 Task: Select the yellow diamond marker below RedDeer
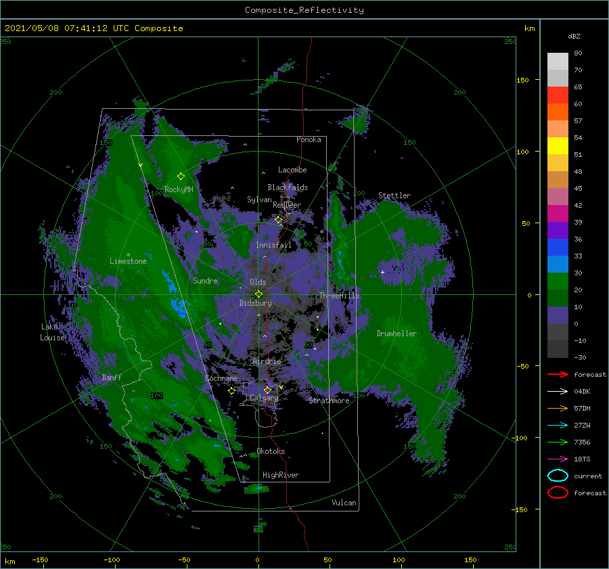click(x=278, y=220)
